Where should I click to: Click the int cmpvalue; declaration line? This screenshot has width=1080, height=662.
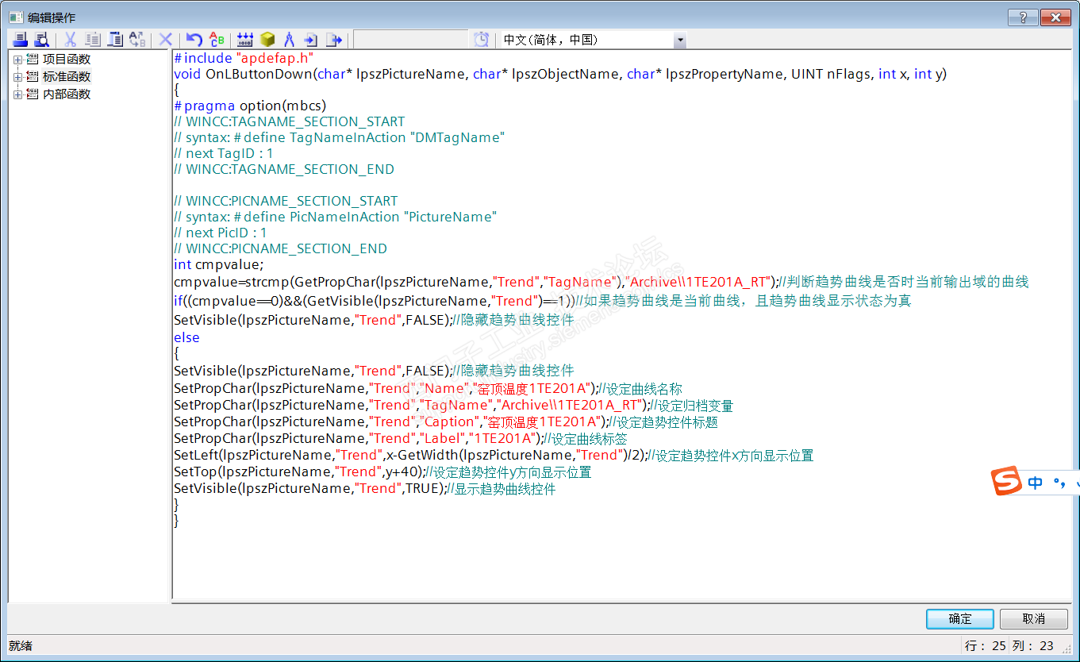218,264
